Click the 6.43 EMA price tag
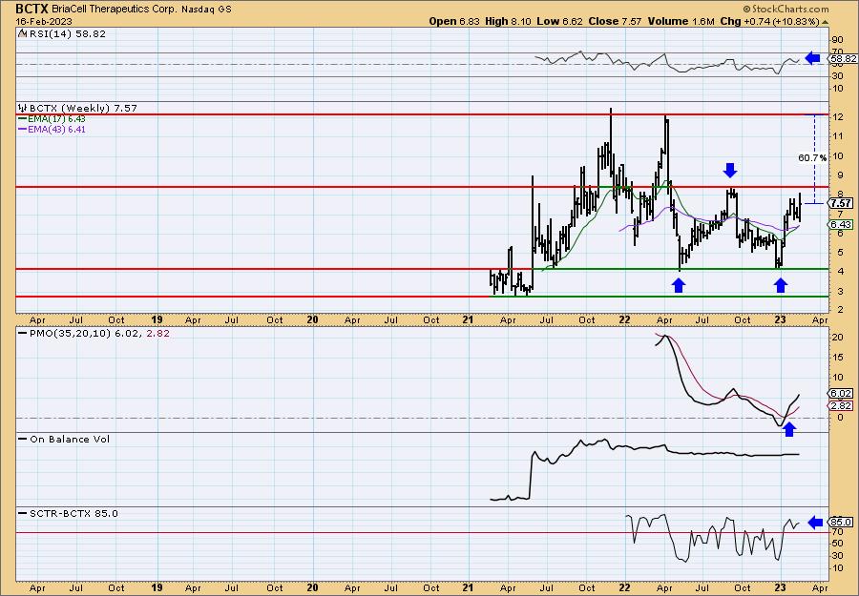The image size is (859, 596). click(x=840, y=224)
